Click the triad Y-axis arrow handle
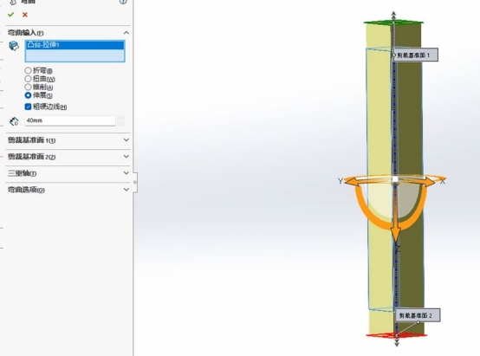The image size is (480, 356). click(x=351, y=182)
